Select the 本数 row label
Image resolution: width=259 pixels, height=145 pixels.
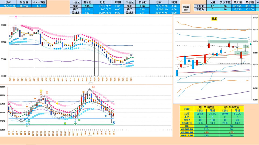[x=187, y=117]
